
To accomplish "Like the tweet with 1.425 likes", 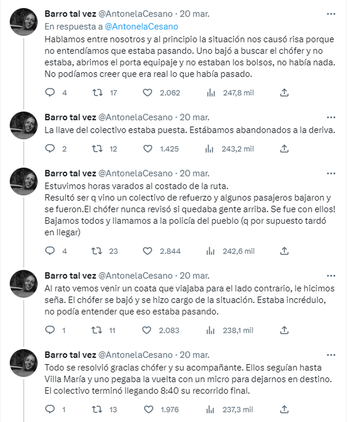I will (x=148, y=149).
